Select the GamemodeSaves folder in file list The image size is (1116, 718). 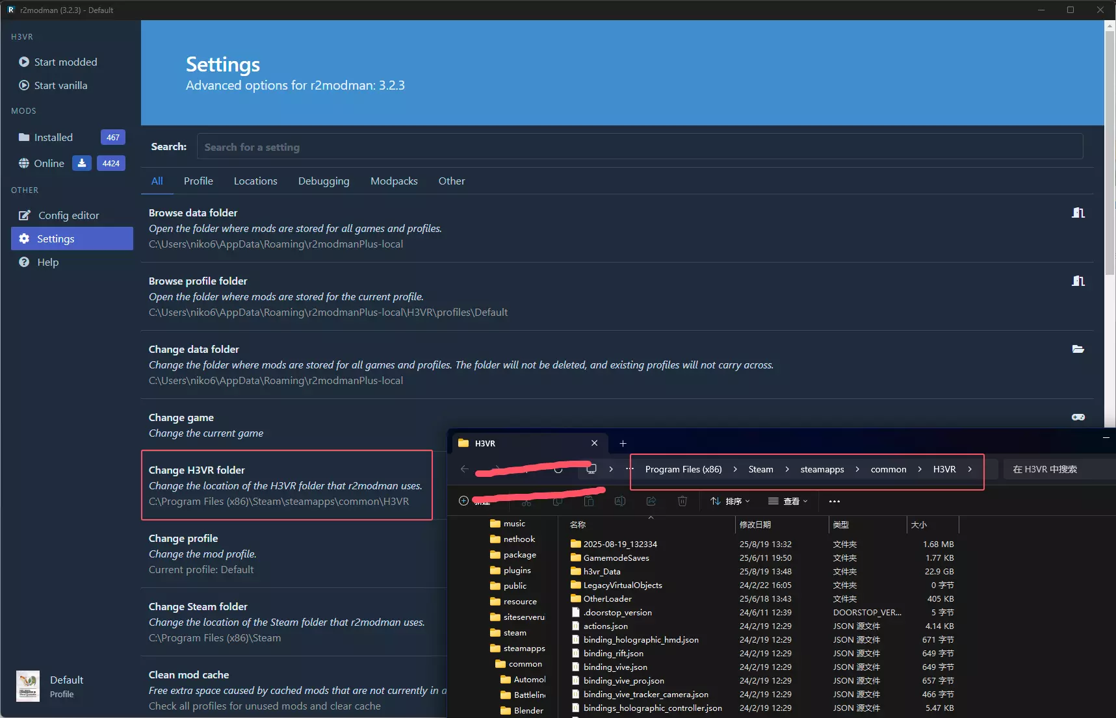[610, 558]
